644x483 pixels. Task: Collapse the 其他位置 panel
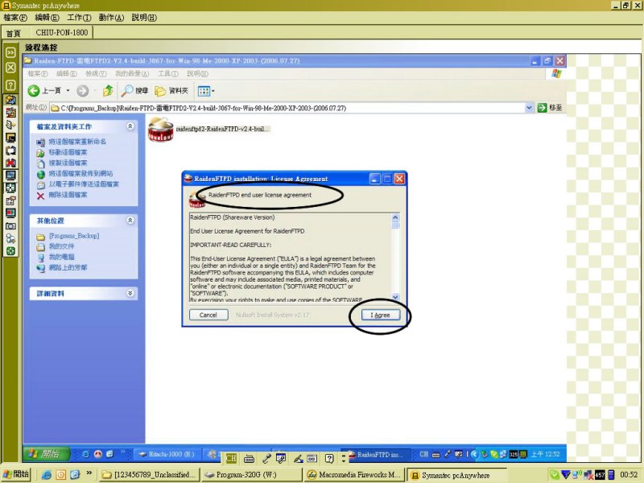pos(130,221)
